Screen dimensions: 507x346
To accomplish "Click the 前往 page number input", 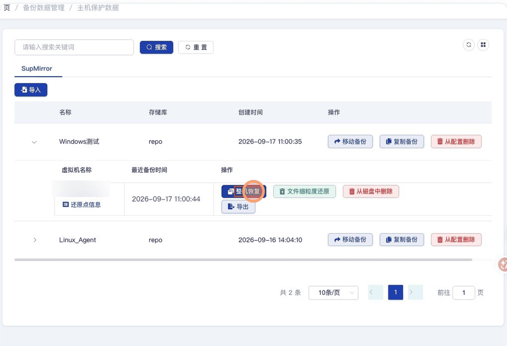I will coord(464,293).
